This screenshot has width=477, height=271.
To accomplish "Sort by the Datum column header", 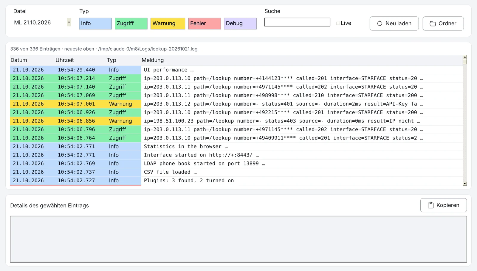I will click(x=32, y=60).
